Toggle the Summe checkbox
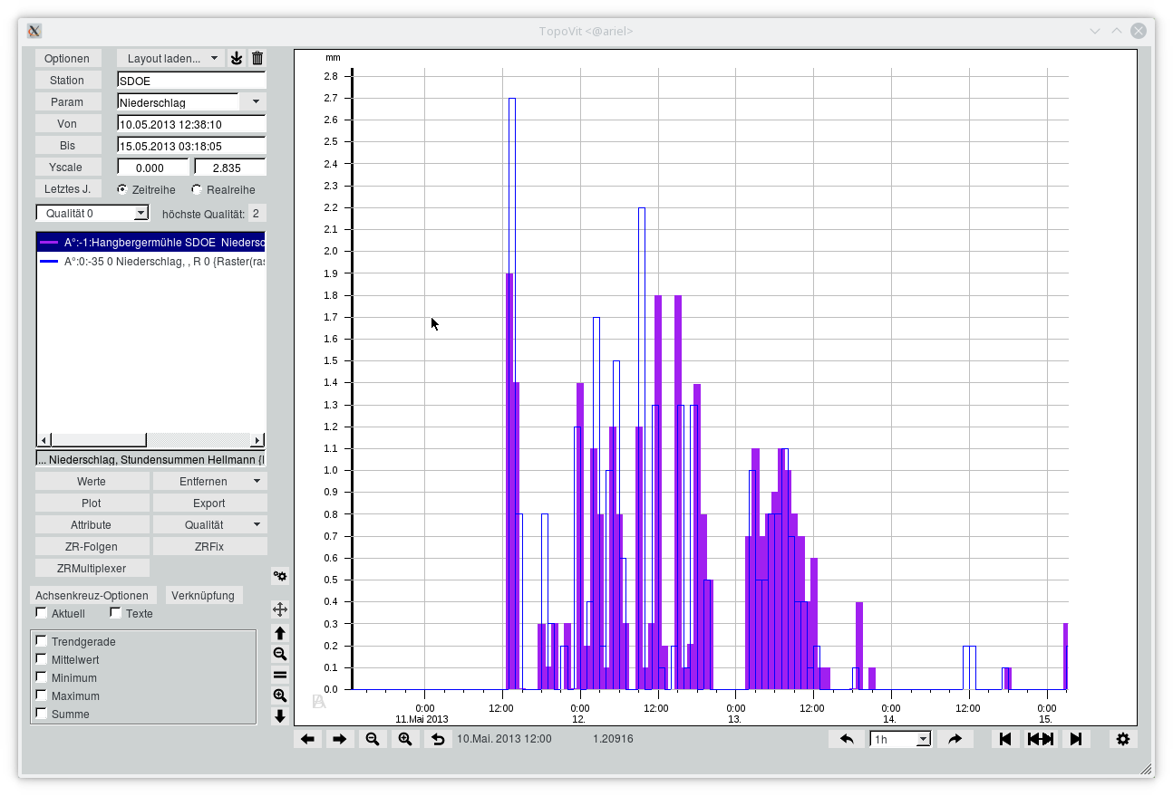Image resolution: width=1173 pixels, height=796 pixels. [42, 714]
